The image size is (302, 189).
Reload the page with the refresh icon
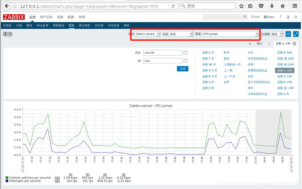(x=173, y=6)
